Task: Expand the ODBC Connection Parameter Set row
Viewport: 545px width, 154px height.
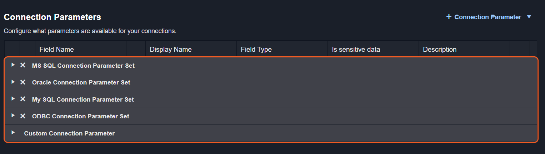Action: (x=13, y=115)
